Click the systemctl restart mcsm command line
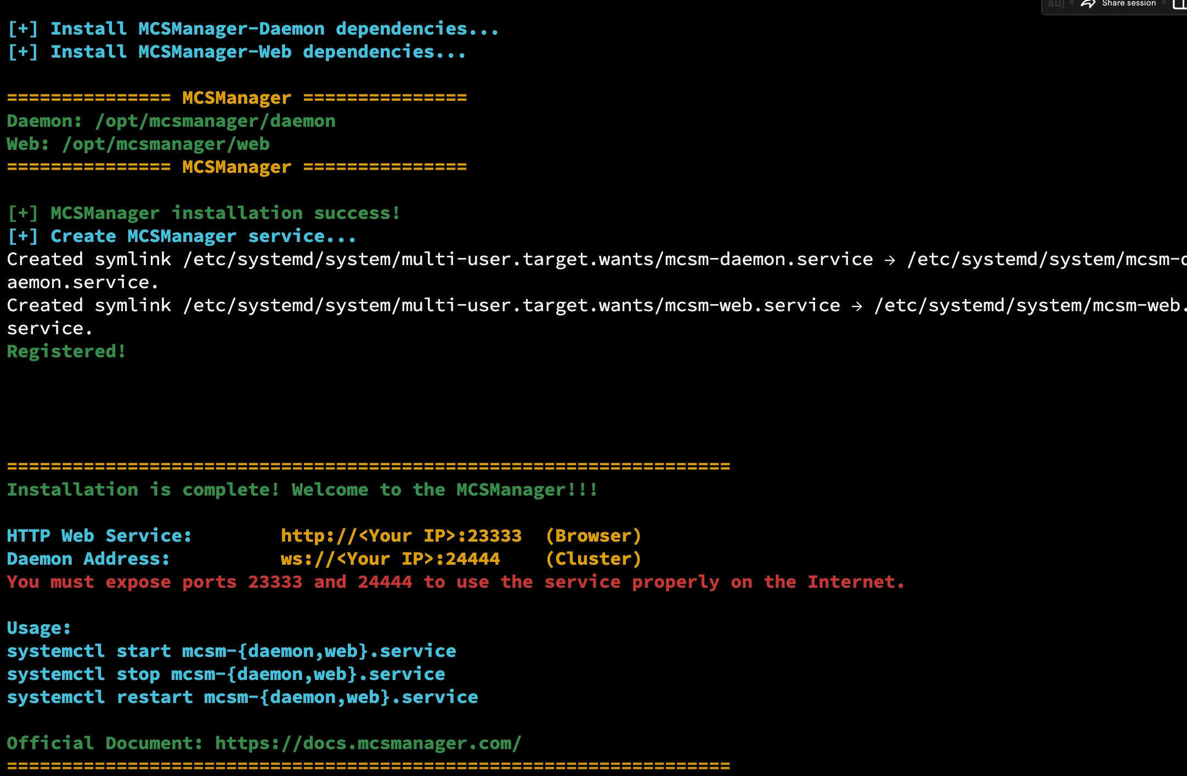Viewport: 1187px width, 776px height. (x=242, y=697)
